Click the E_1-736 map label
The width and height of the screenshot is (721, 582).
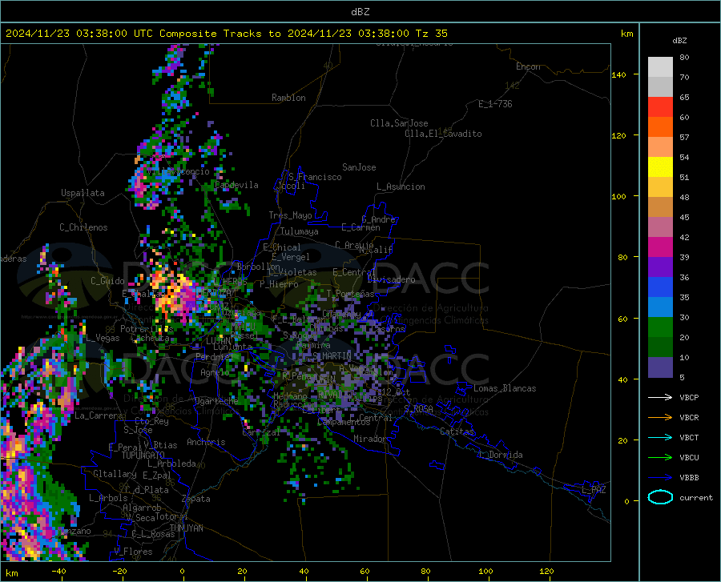[495, 104]
